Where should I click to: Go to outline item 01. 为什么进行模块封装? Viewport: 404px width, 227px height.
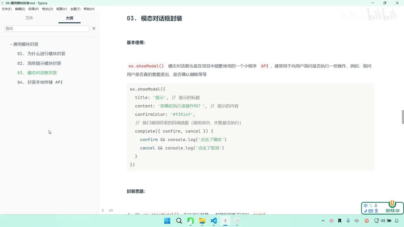point(41,54)
